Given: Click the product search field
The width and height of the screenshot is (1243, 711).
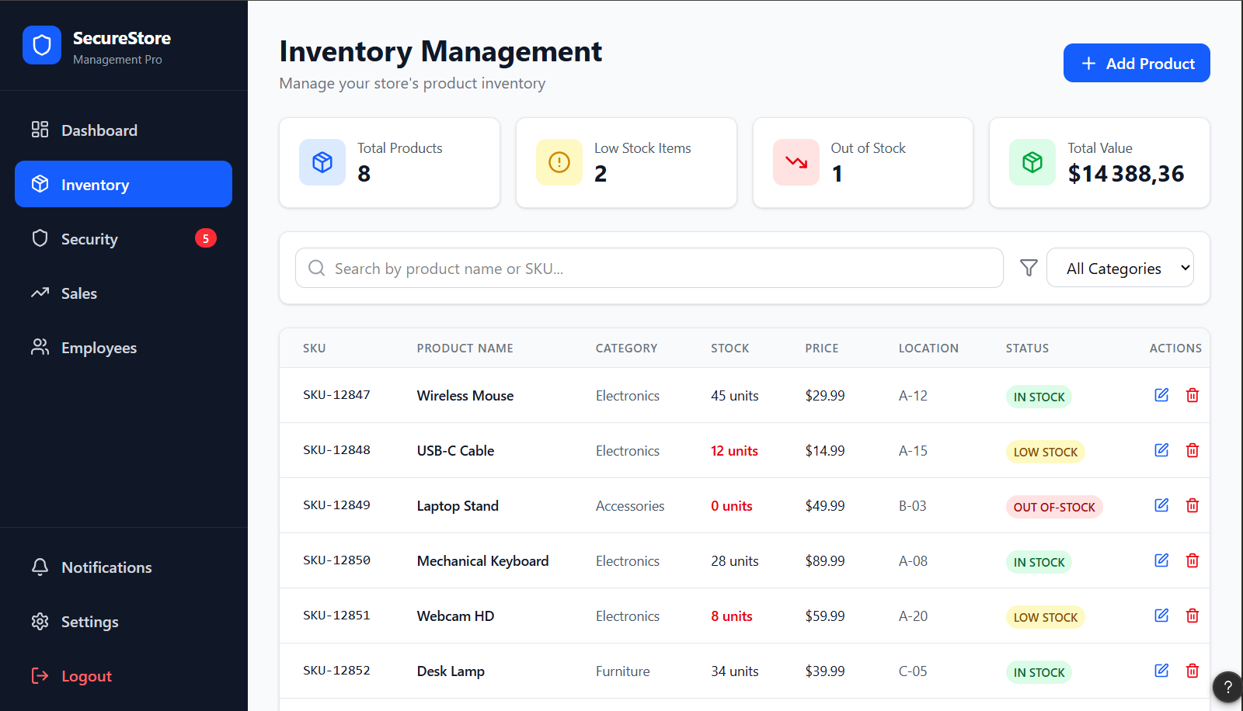Looking at the screenshot, I should click(x=649, y=268).
